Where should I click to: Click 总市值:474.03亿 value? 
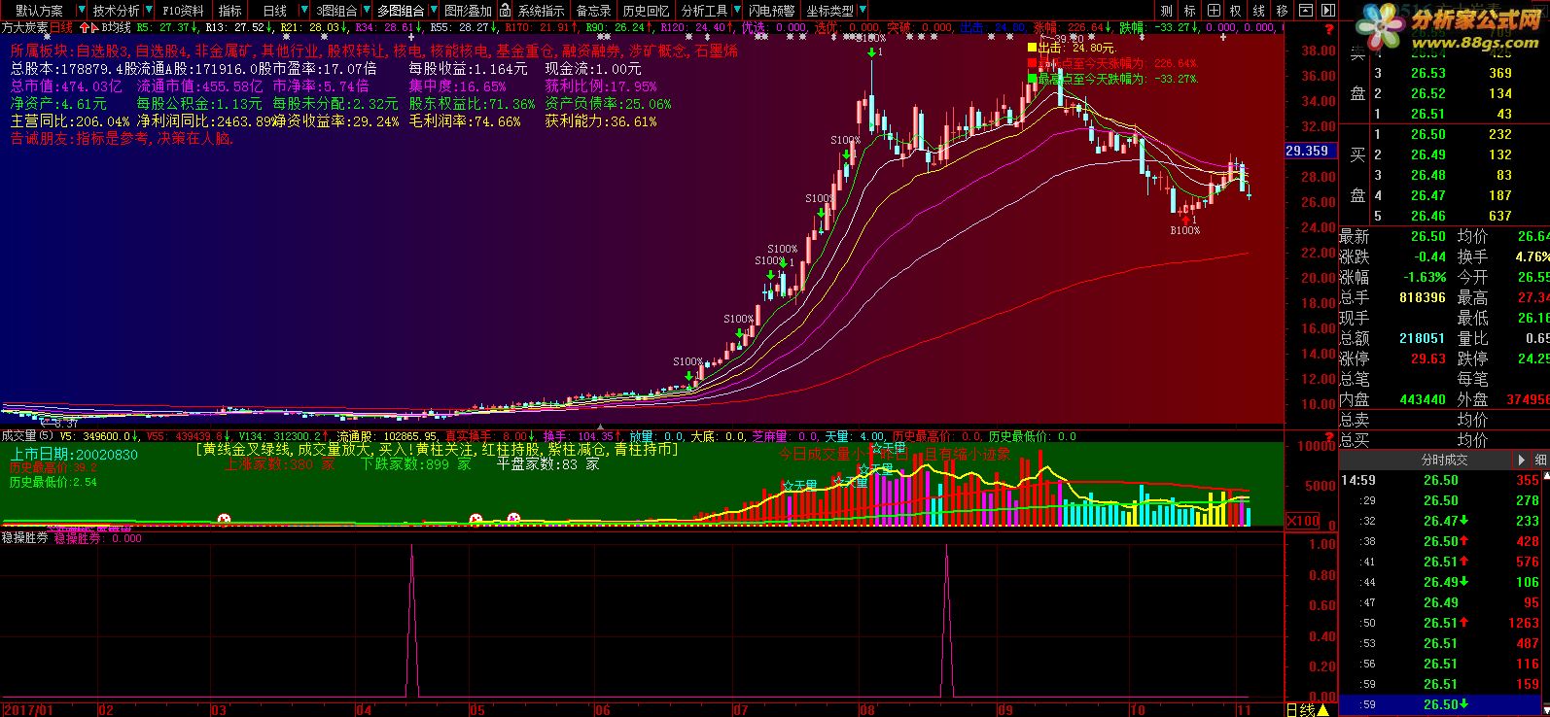pyautogui.click(x=66, y=86)
